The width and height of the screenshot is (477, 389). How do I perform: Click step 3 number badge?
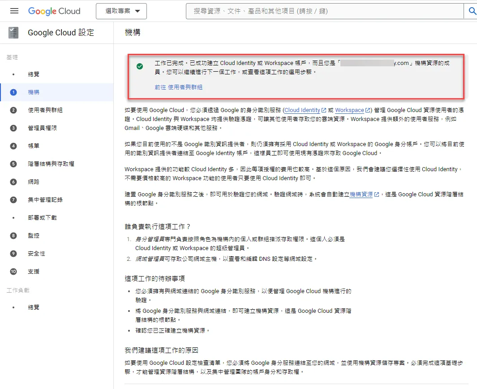coord(13,128)
